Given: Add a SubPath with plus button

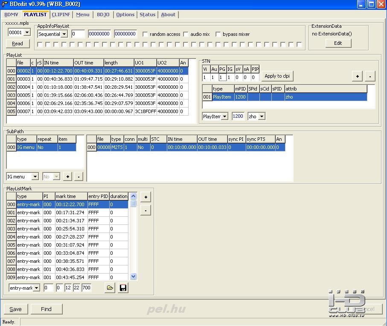Looking at the screenshot, I should pos(67,176).
